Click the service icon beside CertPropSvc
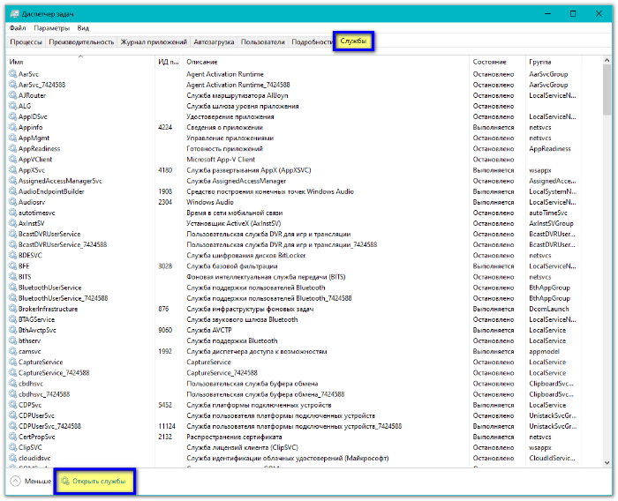 (x=13, y=437)
